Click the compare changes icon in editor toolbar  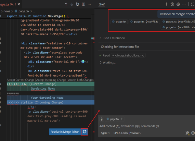78,4
